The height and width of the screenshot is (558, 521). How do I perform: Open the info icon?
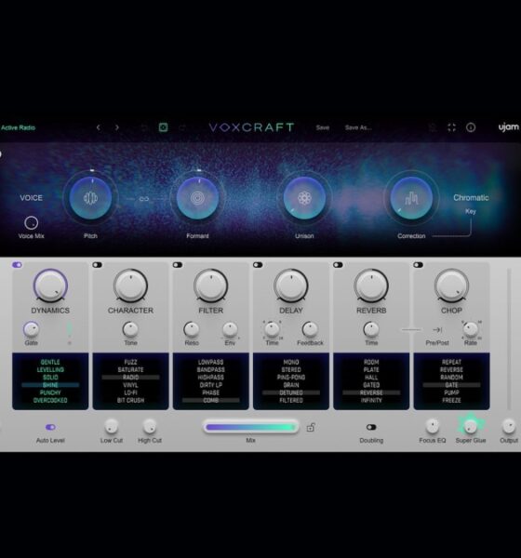[x=471, y=127]
